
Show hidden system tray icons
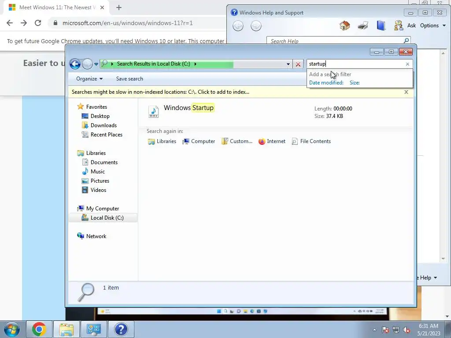point(374,330)
